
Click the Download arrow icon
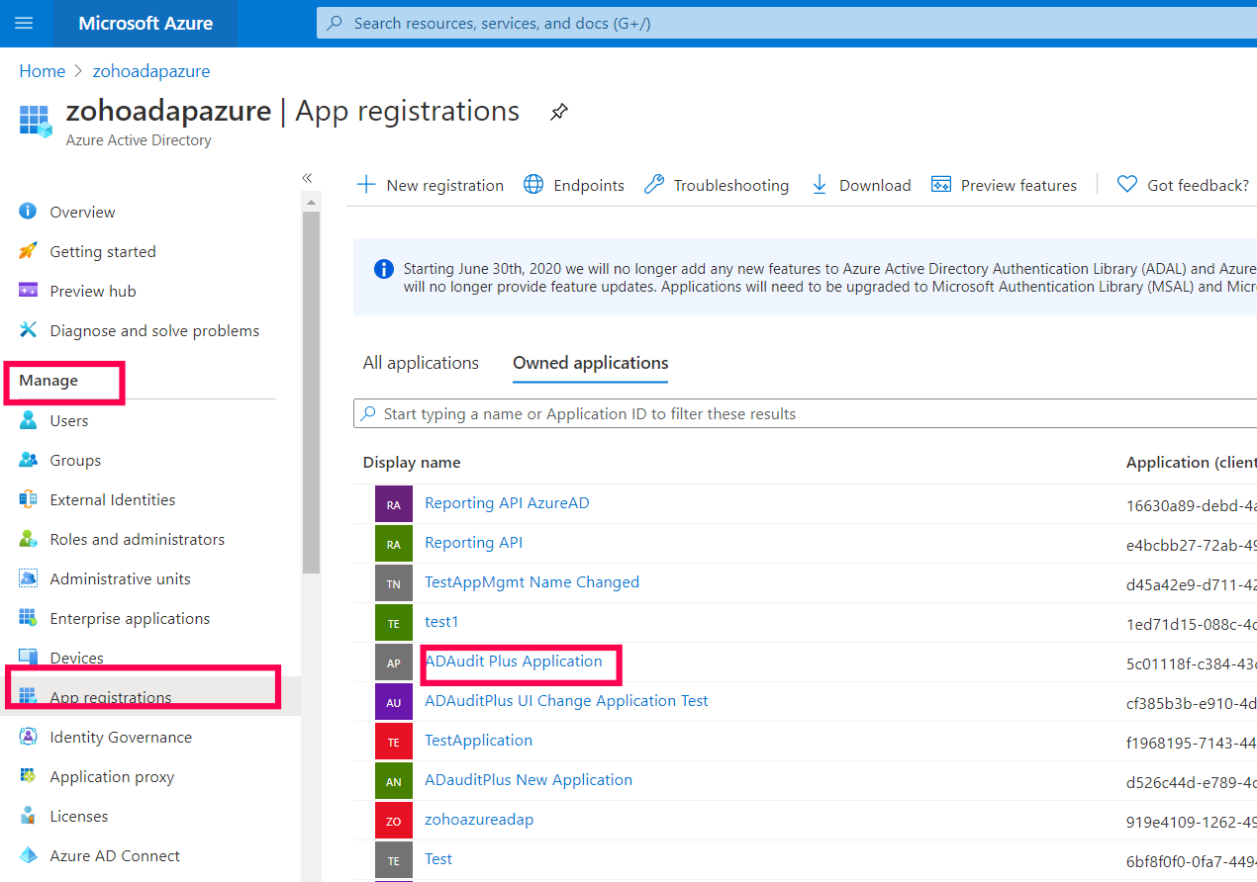click(820, 185)
